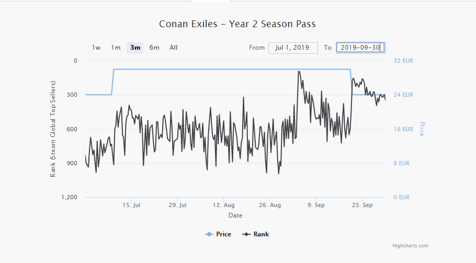Select the 1m zoom range button
The height and width of the screenshot is (263, 476).
[116, 48]
